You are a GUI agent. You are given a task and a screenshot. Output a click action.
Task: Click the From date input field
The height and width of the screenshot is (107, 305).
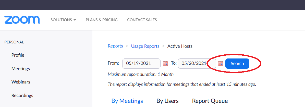[x=141, y=64]
